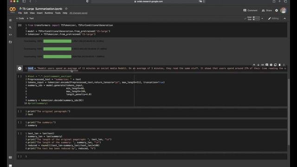
Task: Click the 'model = T5ForConditionalGeneration' code line
Action: point(69,31)
